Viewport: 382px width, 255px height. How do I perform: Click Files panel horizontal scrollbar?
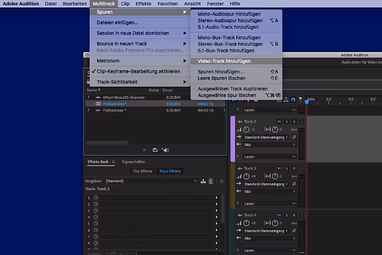pyautogui.click(x=107, y=143)
